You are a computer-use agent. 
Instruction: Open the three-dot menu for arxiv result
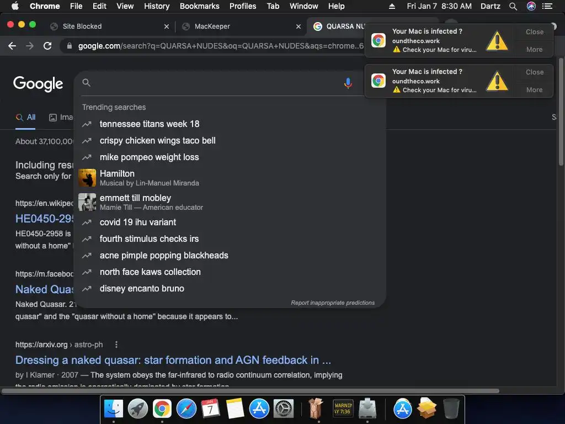tap(116, 344)
